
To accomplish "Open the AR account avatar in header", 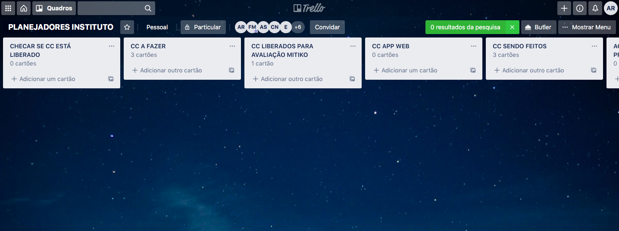I will pyautogui.click(x=611, y=8).
